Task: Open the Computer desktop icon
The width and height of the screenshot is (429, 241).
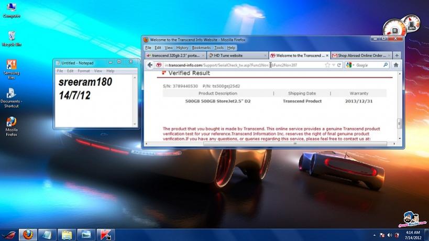Action: point(11,10)
